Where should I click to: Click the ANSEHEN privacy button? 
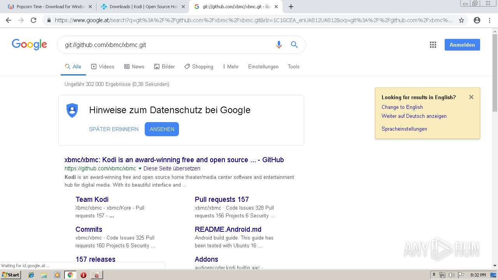(x=162, y=129)
